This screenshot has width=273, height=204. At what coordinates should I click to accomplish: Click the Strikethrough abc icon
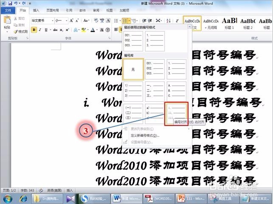click(55, 30)
